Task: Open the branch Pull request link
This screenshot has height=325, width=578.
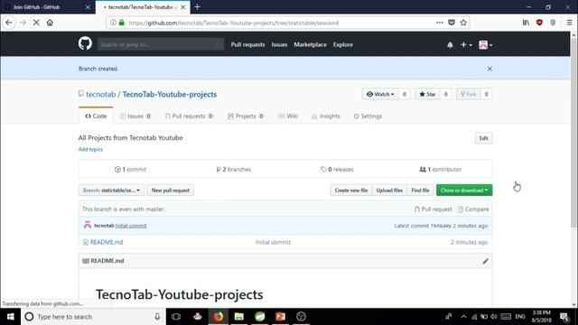Action: pos(433,209)
